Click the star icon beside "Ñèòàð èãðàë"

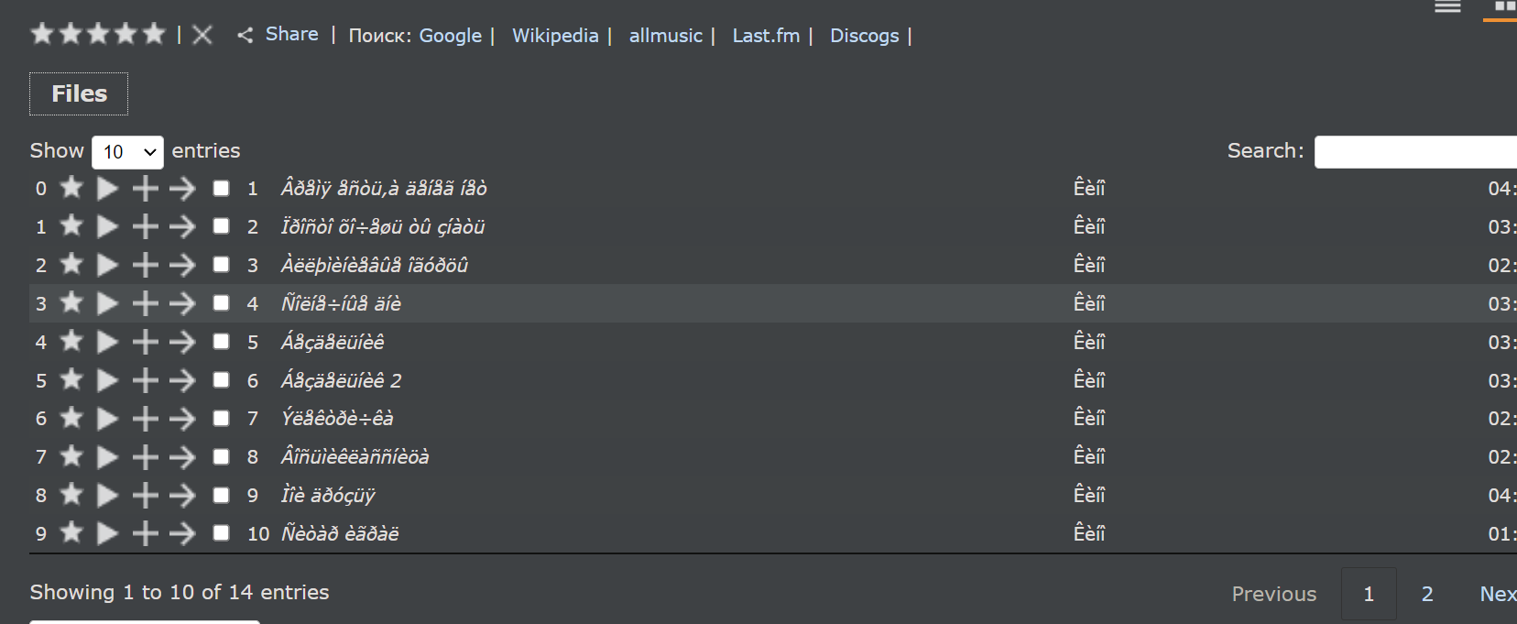click(x=71, y=533)
